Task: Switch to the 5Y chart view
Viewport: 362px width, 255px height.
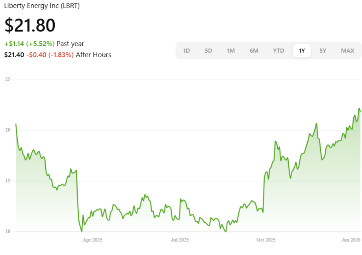Action: 323,50
